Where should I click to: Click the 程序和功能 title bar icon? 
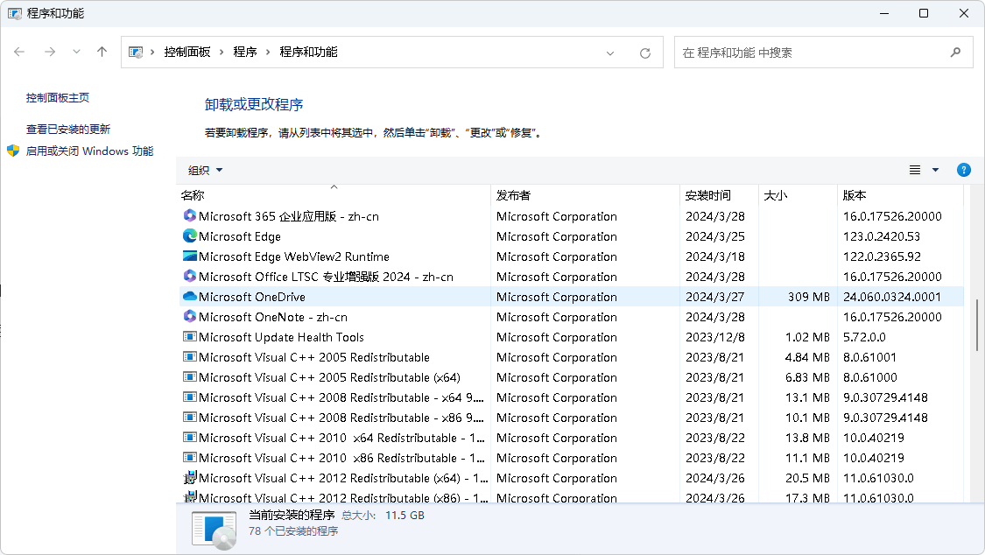click(x=14, y=13)
